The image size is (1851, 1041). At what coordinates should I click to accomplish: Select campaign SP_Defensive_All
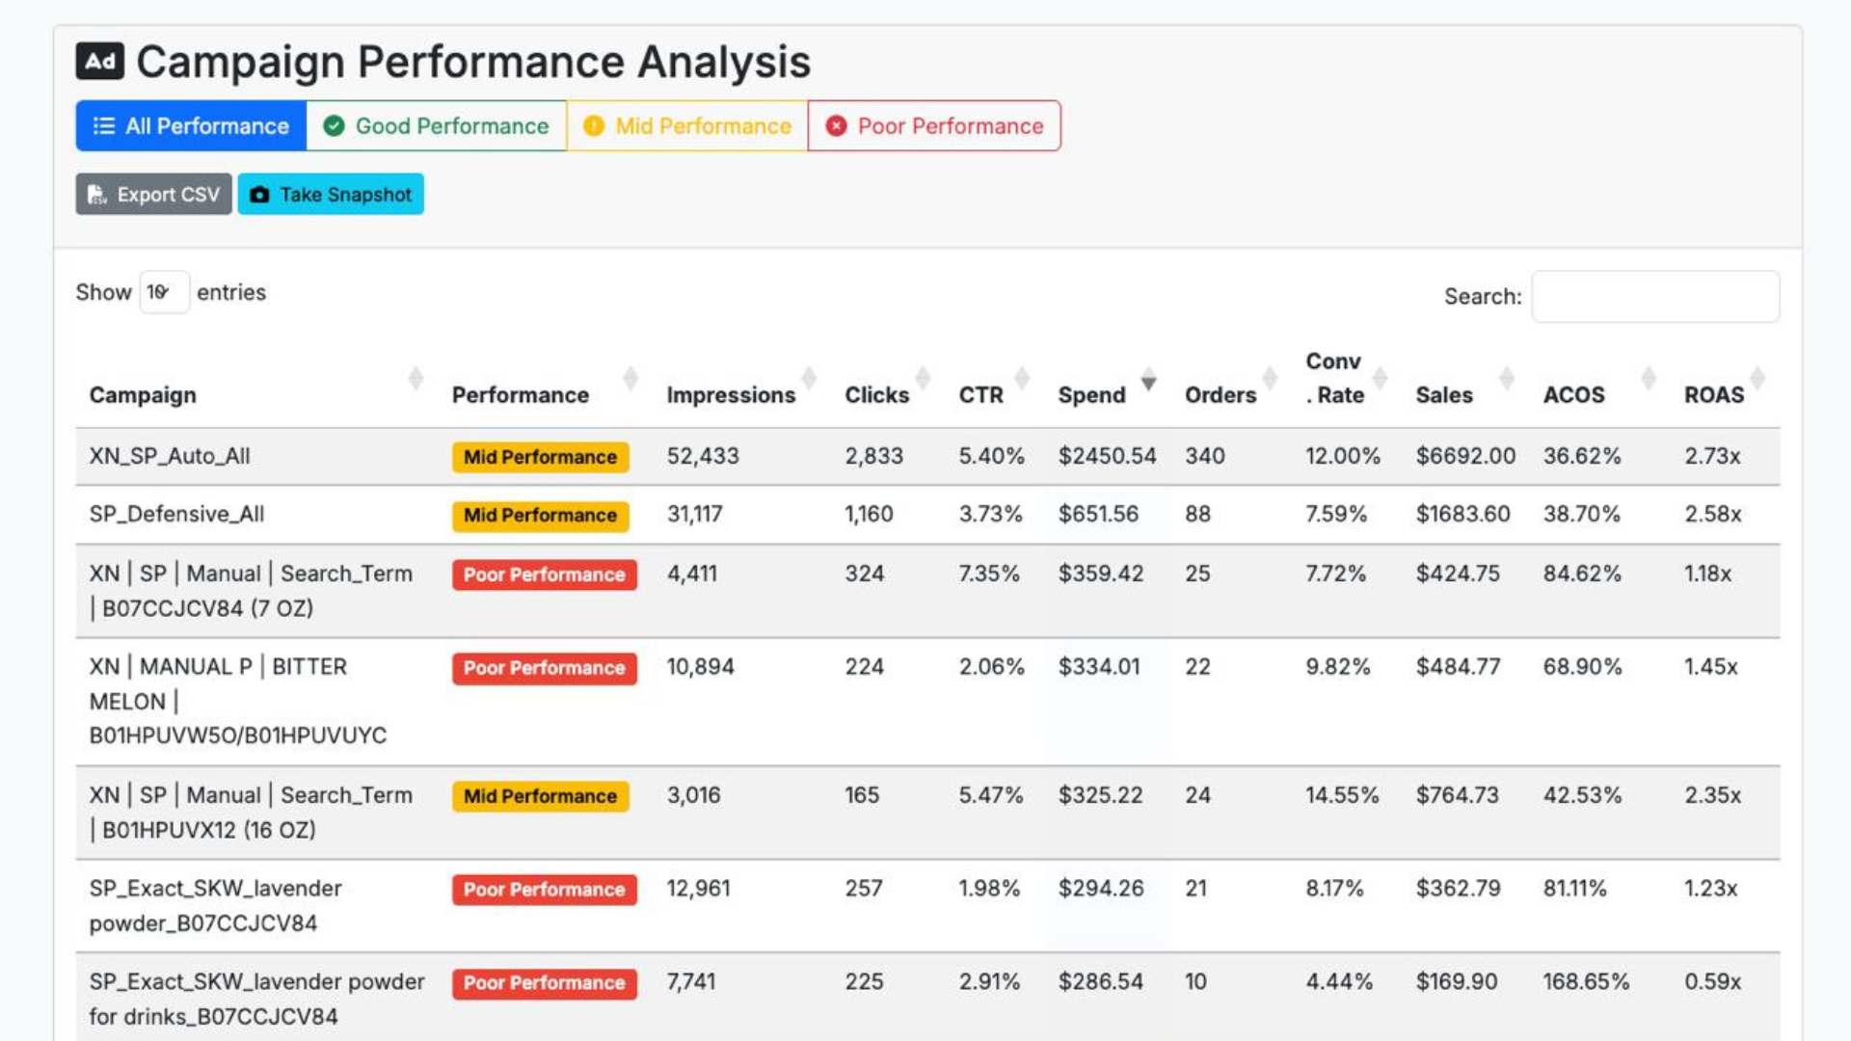[x=176, y=514]
